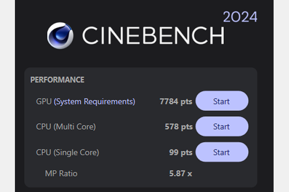This screenshot has height=192, width=289.
Task: Start the CPU Multi Core test
Action: pos(222,126)
